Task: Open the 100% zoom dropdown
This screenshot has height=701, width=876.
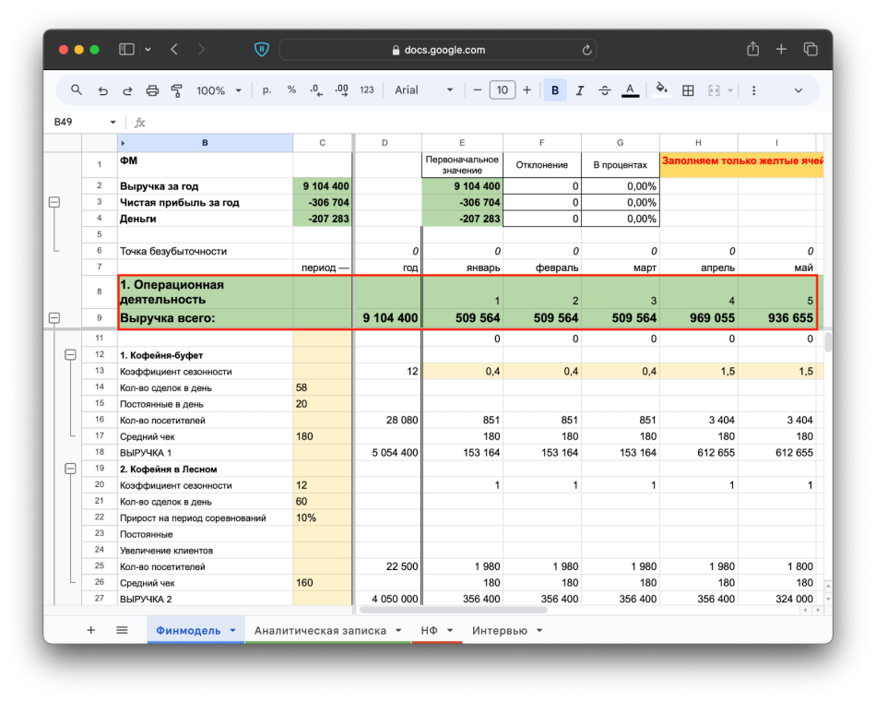Action: (218, 90)
